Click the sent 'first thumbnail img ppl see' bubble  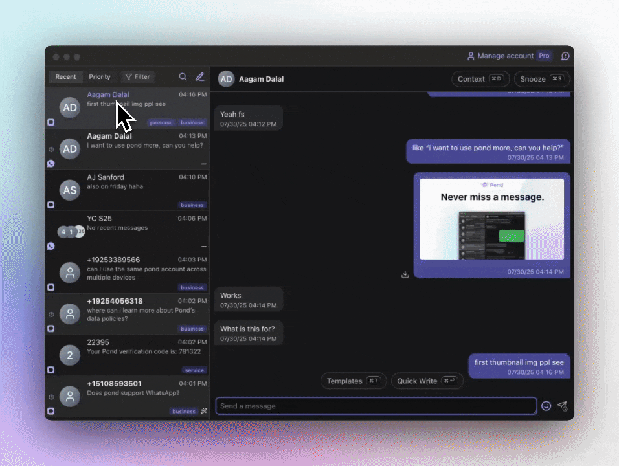pos(519,366)
